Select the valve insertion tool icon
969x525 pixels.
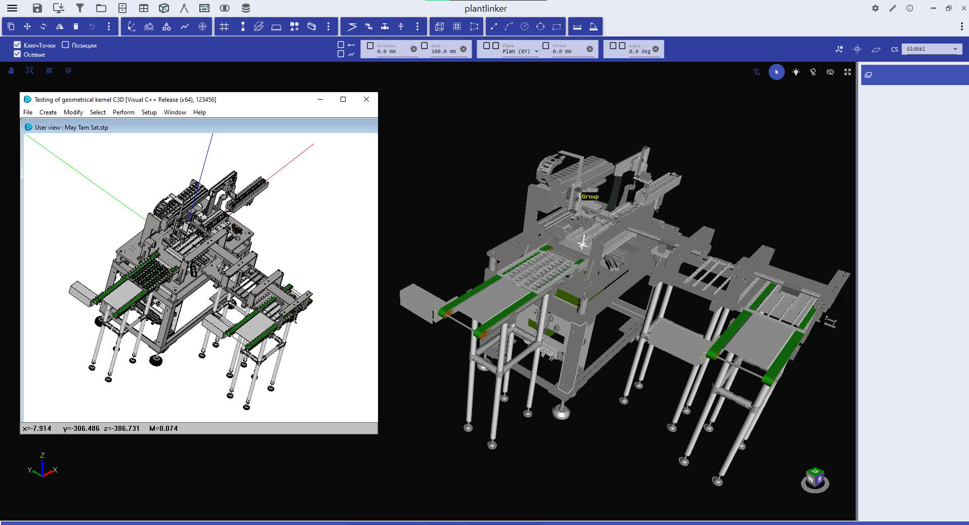385,27
